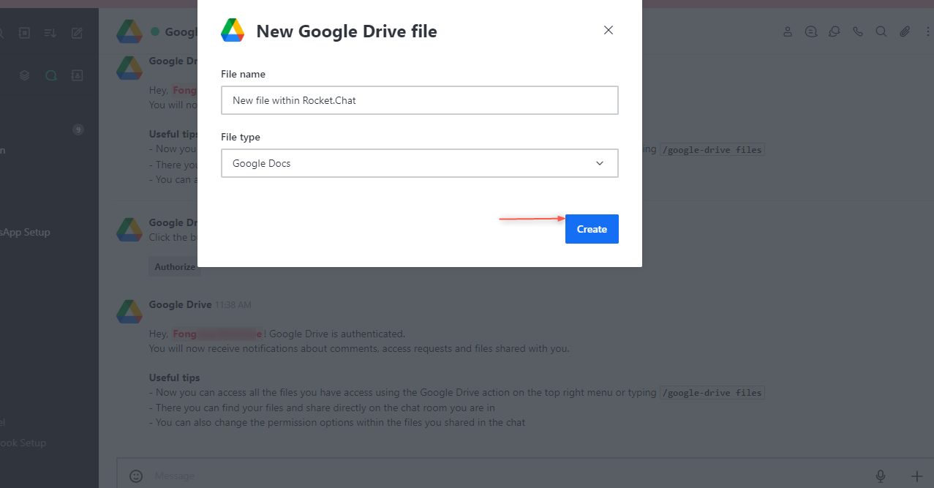
Task: Click the phone call icon in room header
Action: point(858,31)
